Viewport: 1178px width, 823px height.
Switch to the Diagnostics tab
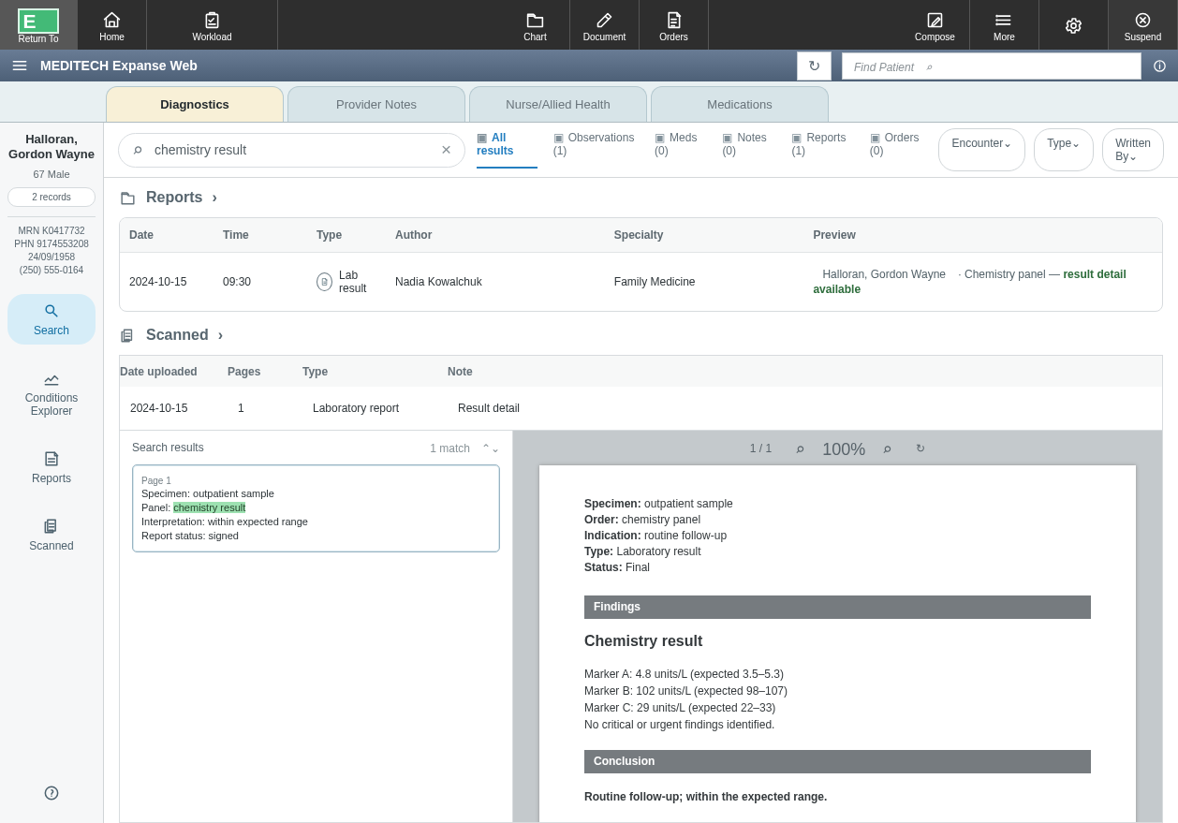point(195,104)
